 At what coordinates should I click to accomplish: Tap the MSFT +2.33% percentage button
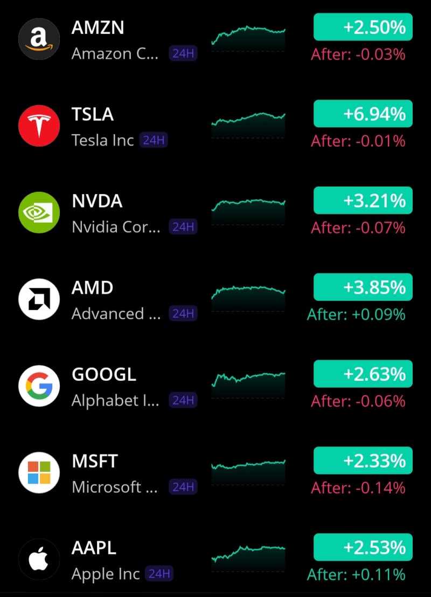point(363,461)
